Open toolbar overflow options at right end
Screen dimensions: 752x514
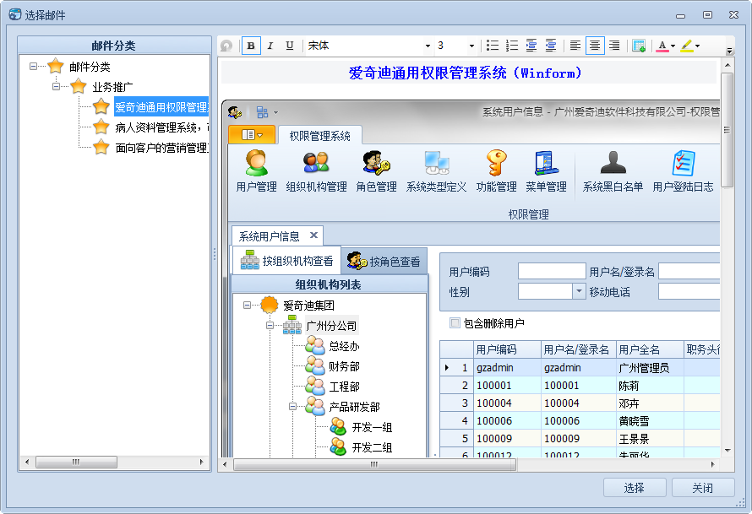pos(729,51)
